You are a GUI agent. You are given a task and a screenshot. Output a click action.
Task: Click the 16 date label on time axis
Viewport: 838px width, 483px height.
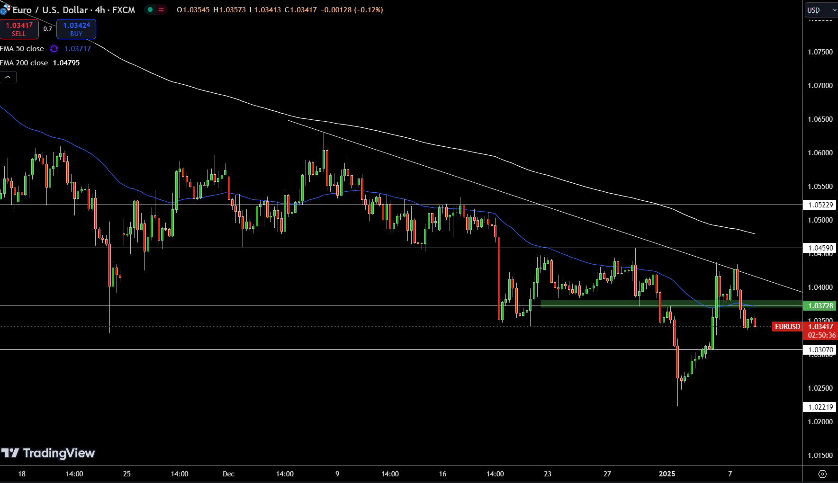tap(442, 474)
